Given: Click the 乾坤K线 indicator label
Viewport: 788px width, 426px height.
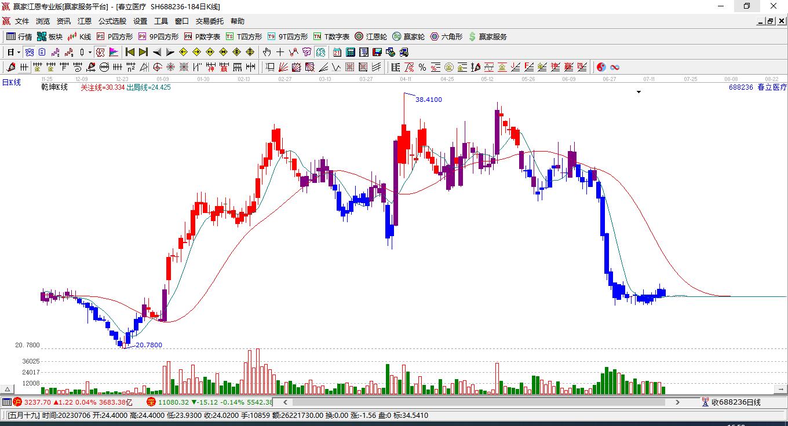Looking at the screenshot, I should click(x=54, y=87).
